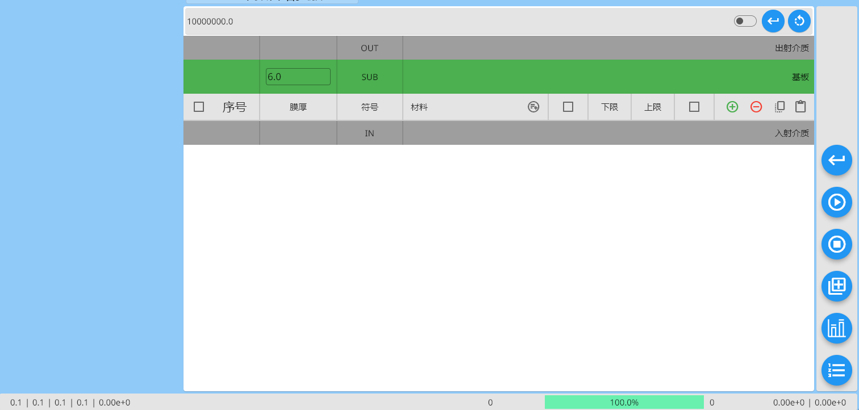
Task: Switch to the partially visible tab at top
Action: pyautogui.click(x=271, y=2)
